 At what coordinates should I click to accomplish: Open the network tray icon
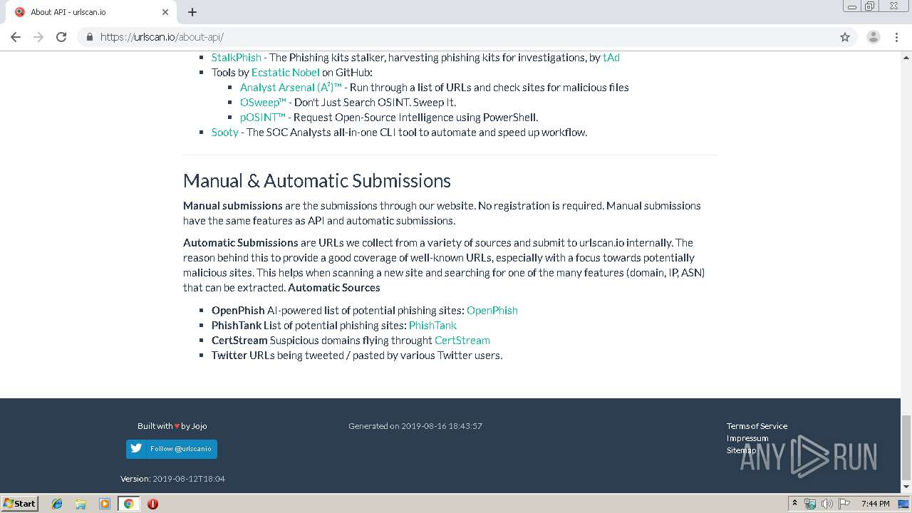coord(810,504)
